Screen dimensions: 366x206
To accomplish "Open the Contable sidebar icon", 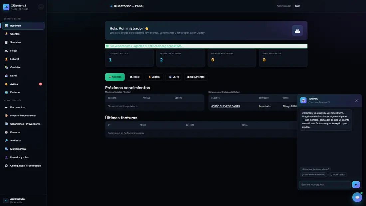I will click(6, 67).
